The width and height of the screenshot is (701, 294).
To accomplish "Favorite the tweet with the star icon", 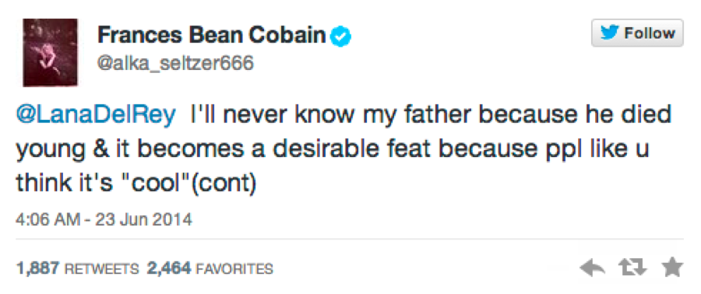I will 672,268.
